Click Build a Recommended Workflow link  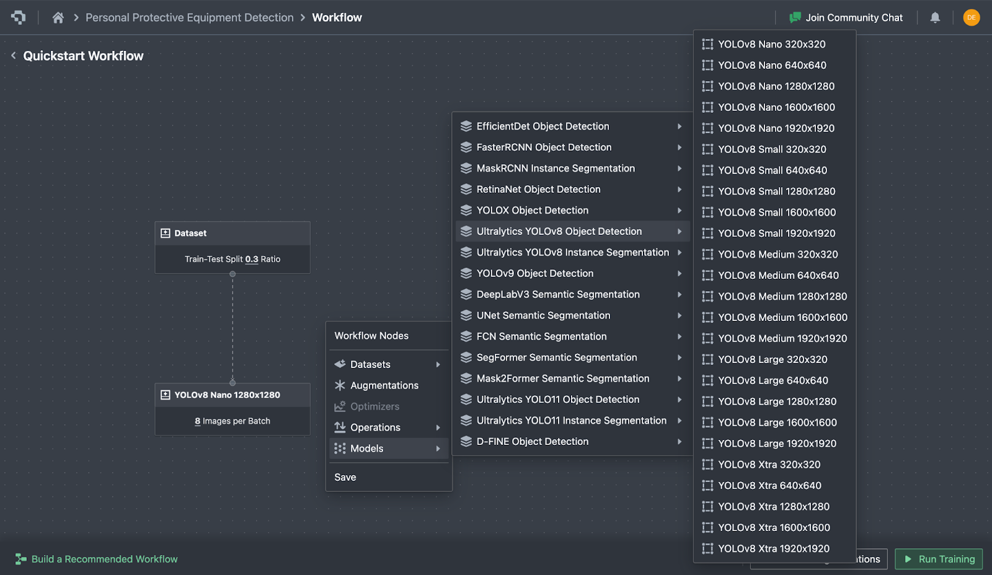point(104,559)
